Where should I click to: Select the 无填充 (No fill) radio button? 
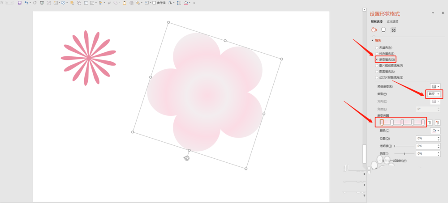click(377, 47)
